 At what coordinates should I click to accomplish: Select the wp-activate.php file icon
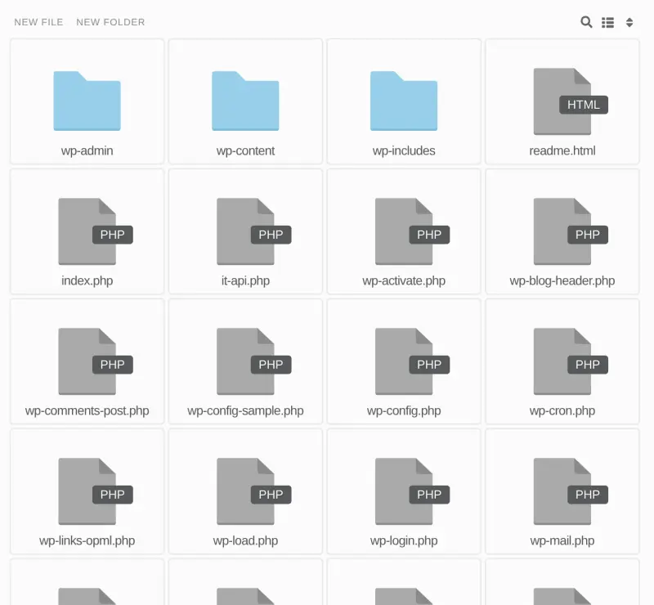pyautogui.click(x=412, y=231)
